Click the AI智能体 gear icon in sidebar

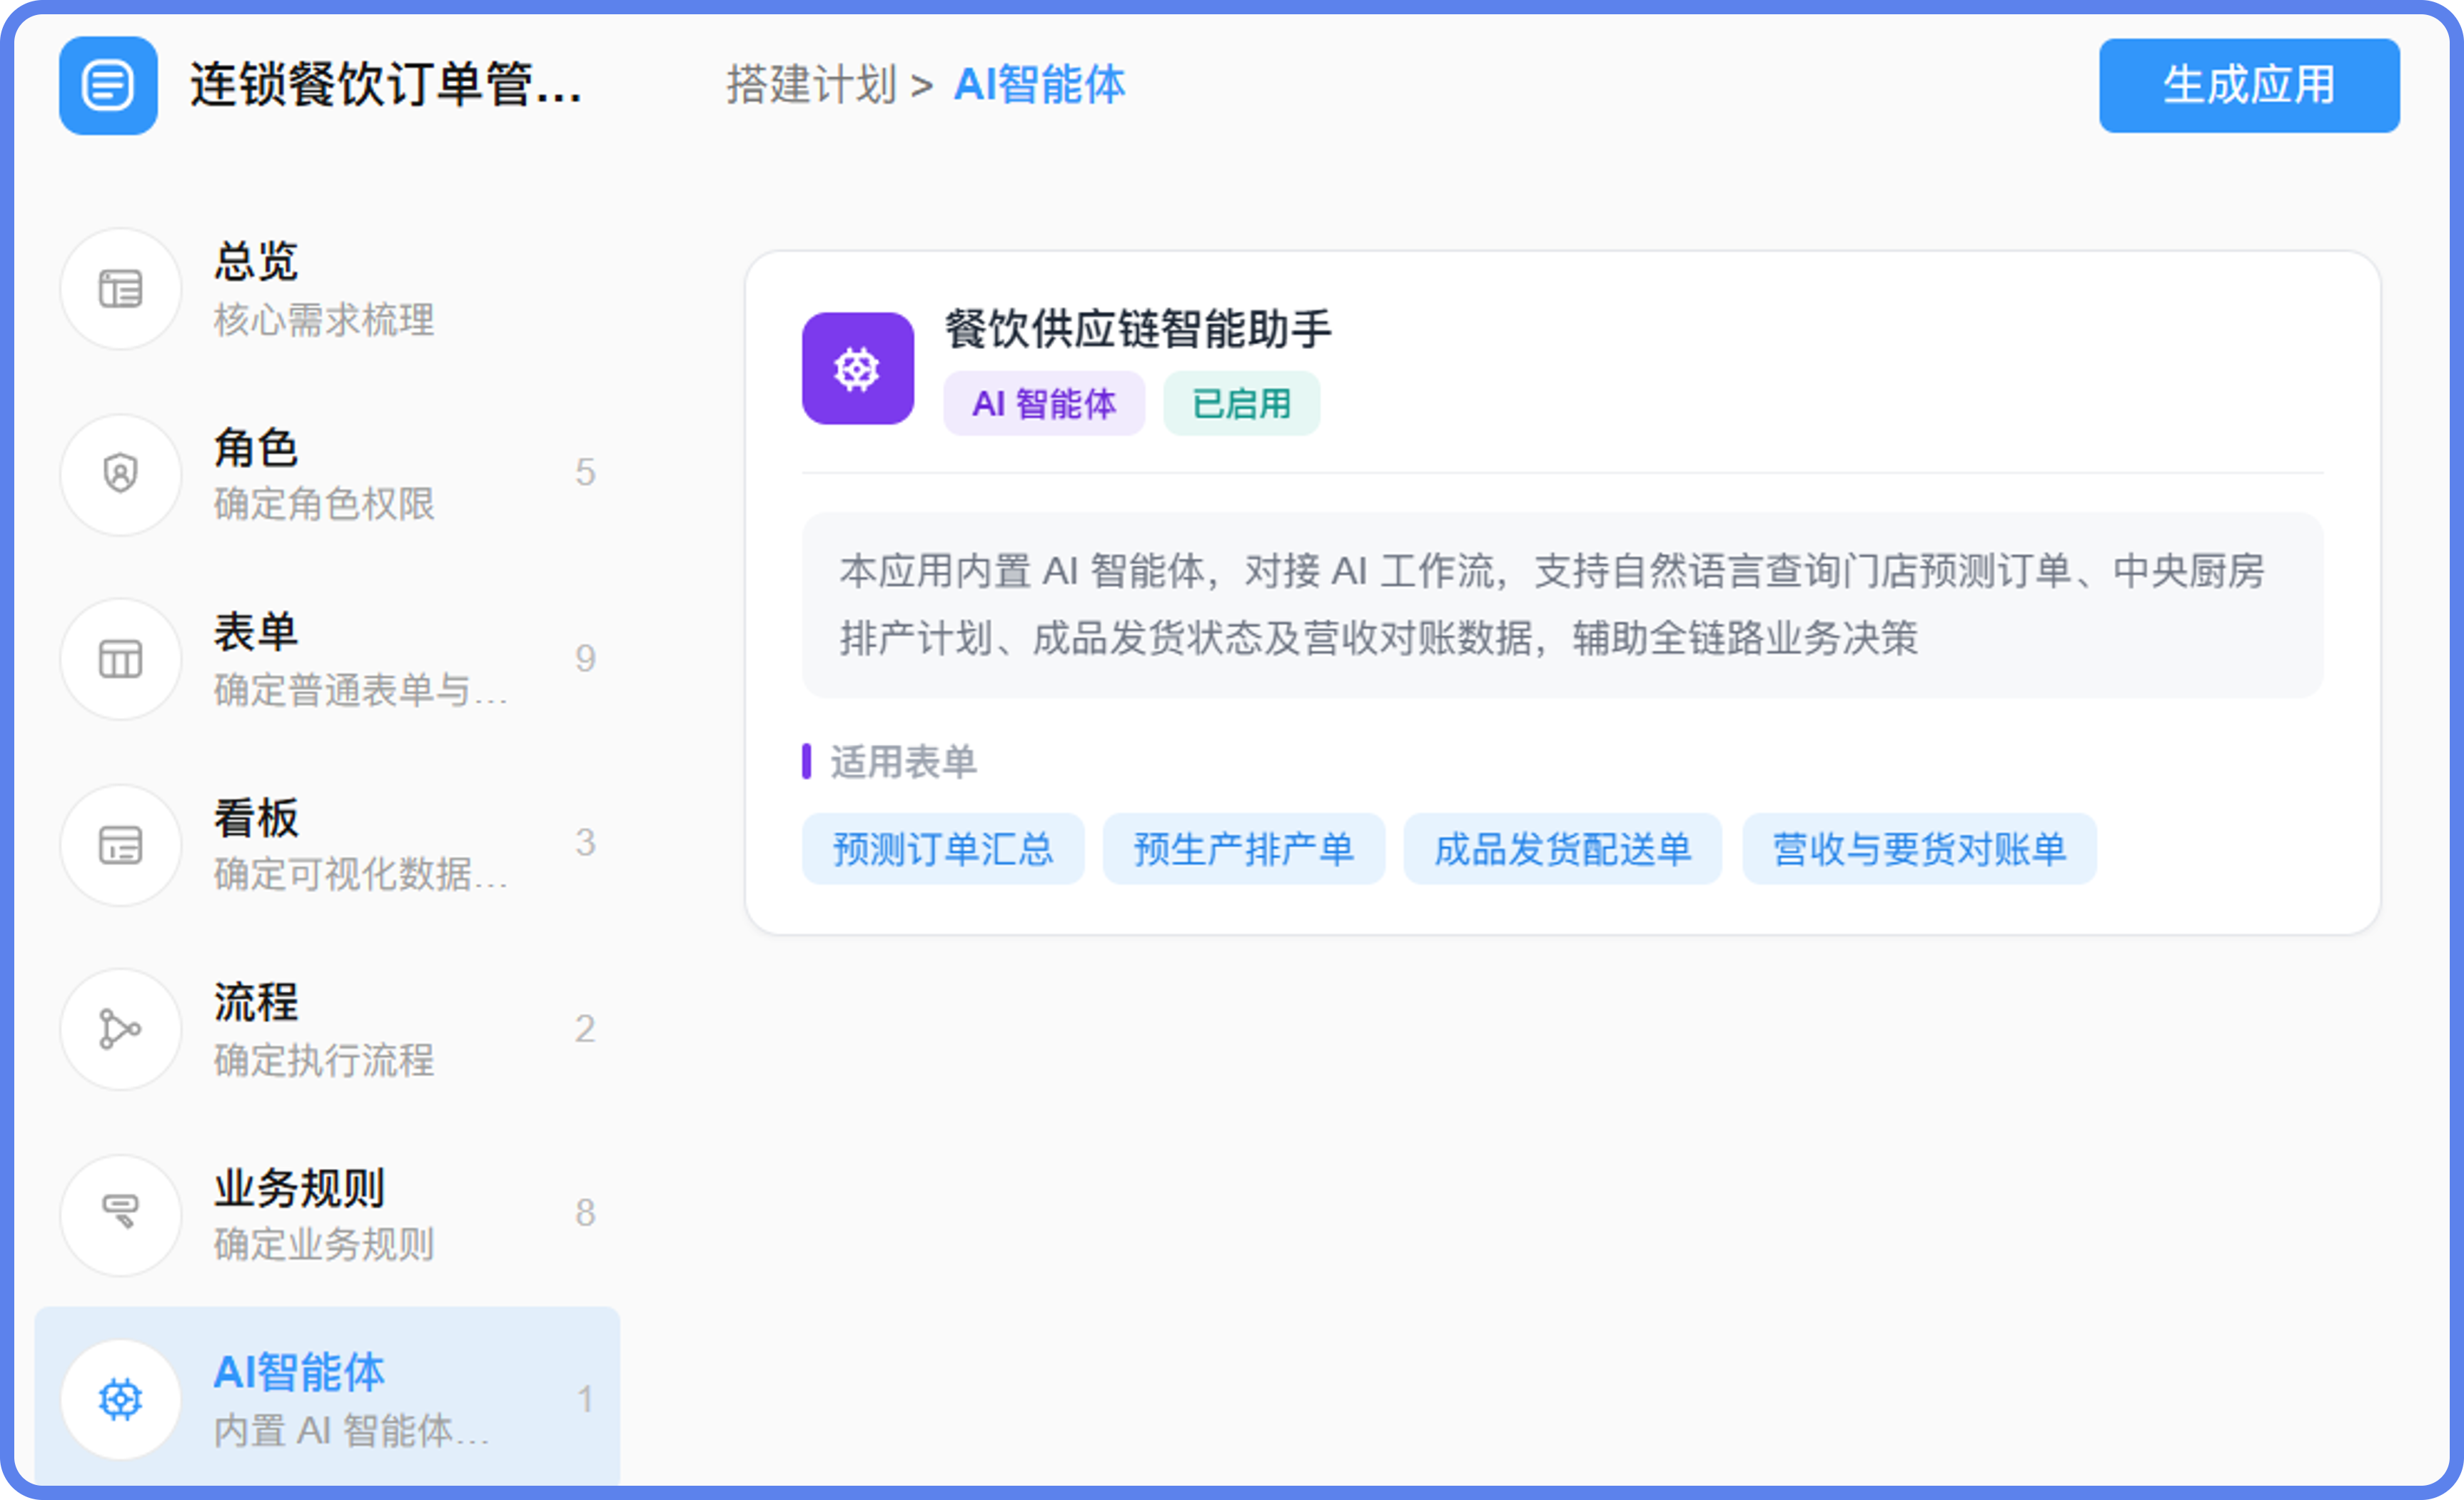coord(120,1399)
